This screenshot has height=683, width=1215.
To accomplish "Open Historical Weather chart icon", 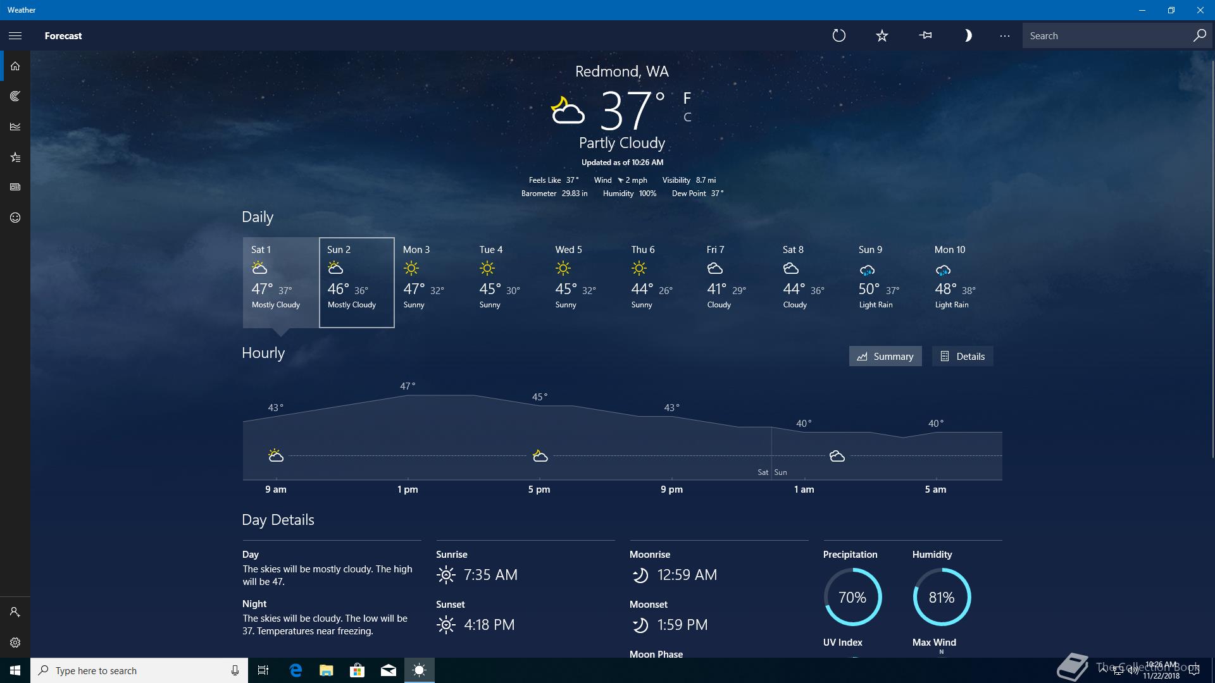I will click(15, 126).
